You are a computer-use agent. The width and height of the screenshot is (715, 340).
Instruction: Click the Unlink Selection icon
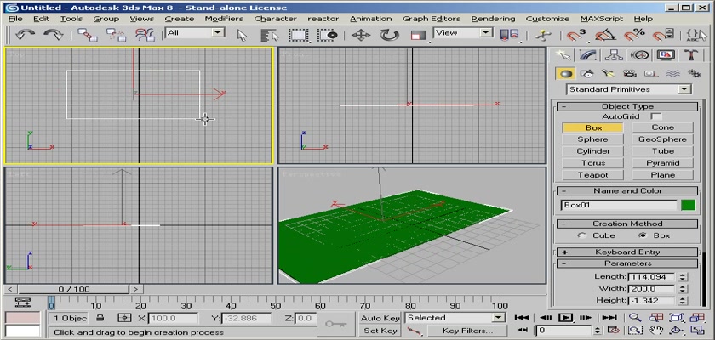pyautogui.click(x=116, y=35)
